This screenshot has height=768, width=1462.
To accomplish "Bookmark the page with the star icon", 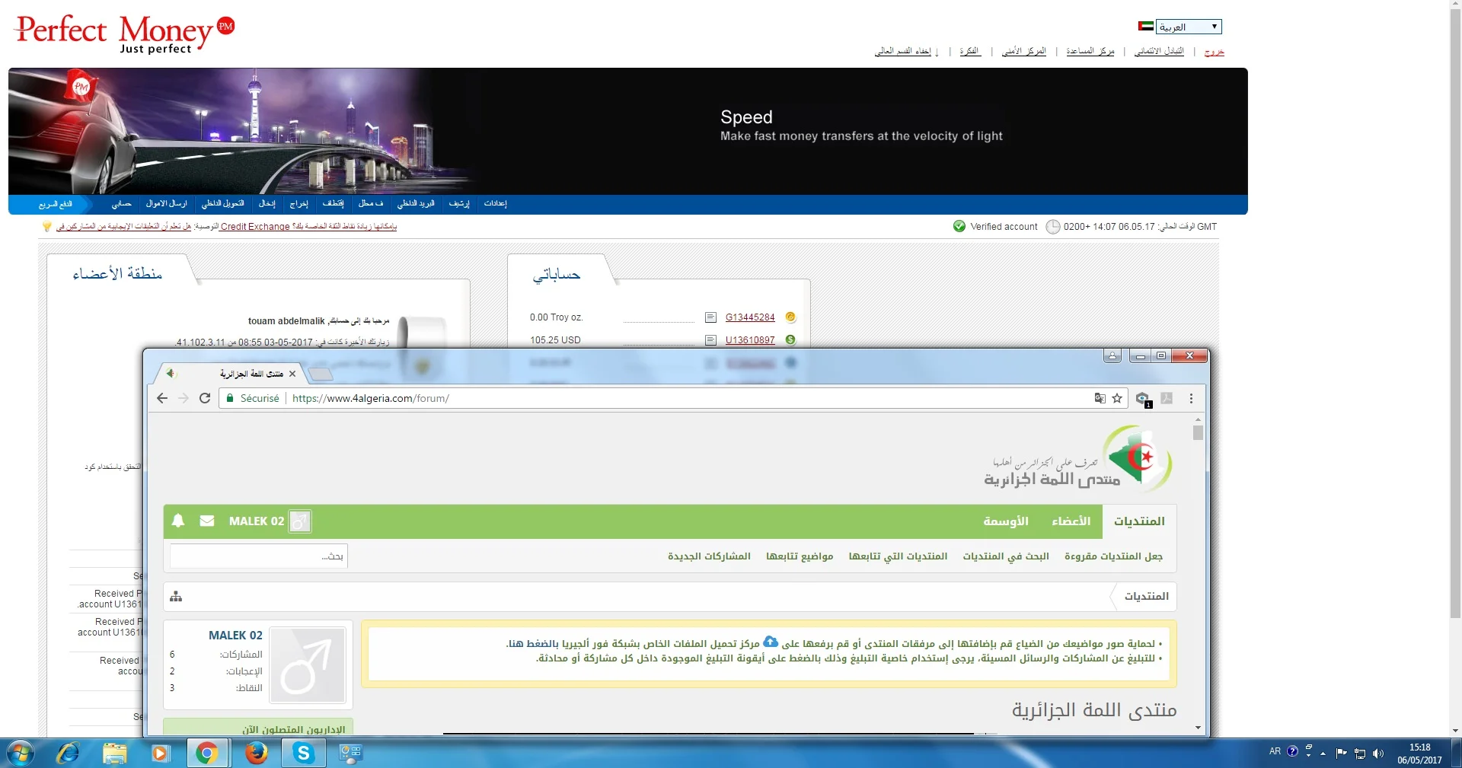I will point(1117,398).
